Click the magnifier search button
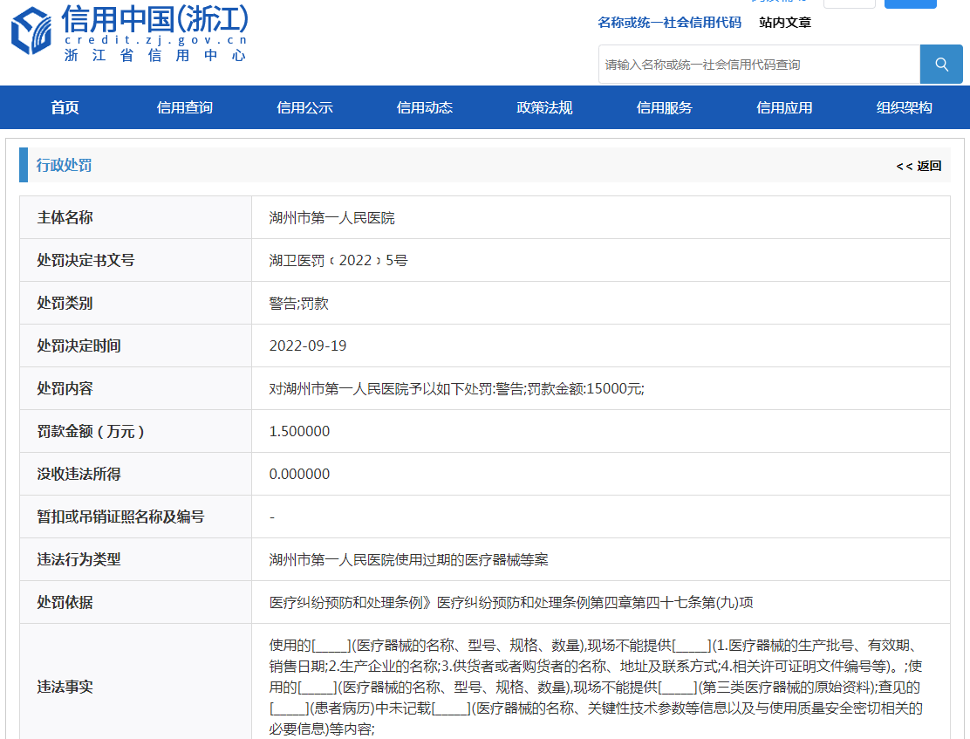 [x=941, y=65]
